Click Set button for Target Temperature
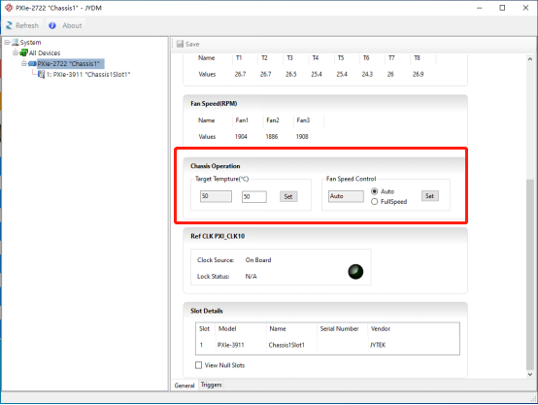 (288, 196)
